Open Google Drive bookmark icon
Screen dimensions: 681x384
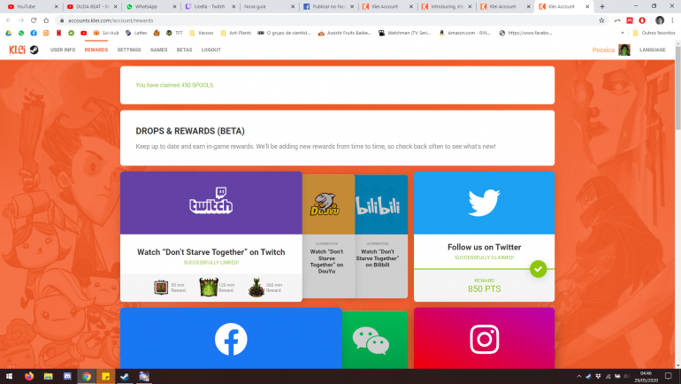(8, 33)
